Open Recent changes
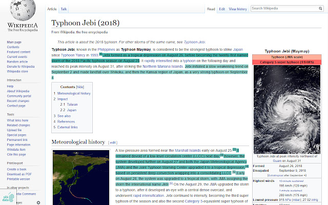The height and width of the screenshot is (205, 328). pos(18,101)
